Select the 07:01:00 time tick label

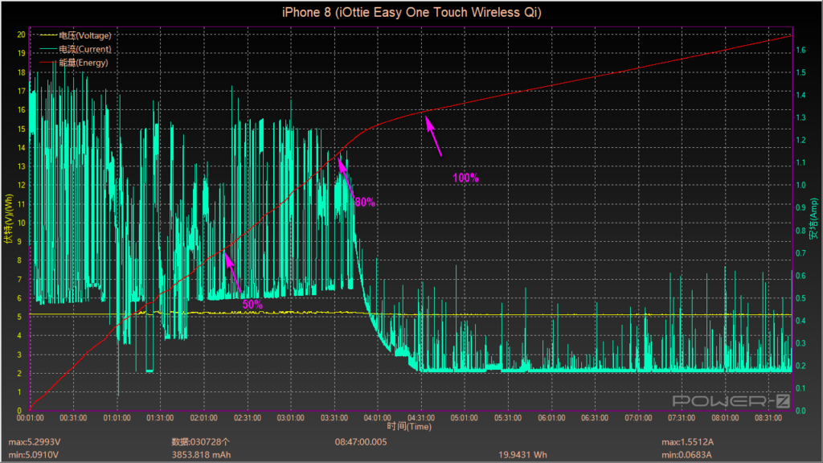638,418
